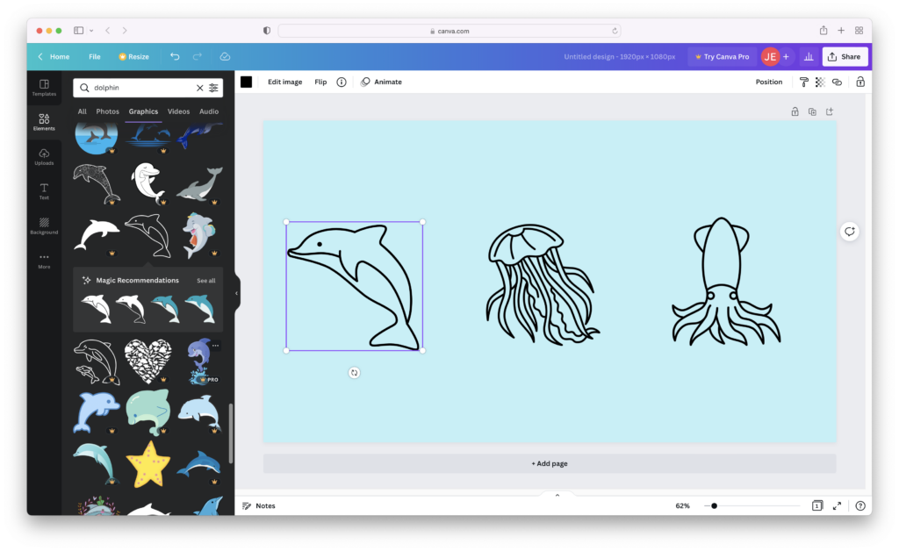Switch to the Videos tab
The width and height of the screenshot is (899, 551).
(178, 111)
